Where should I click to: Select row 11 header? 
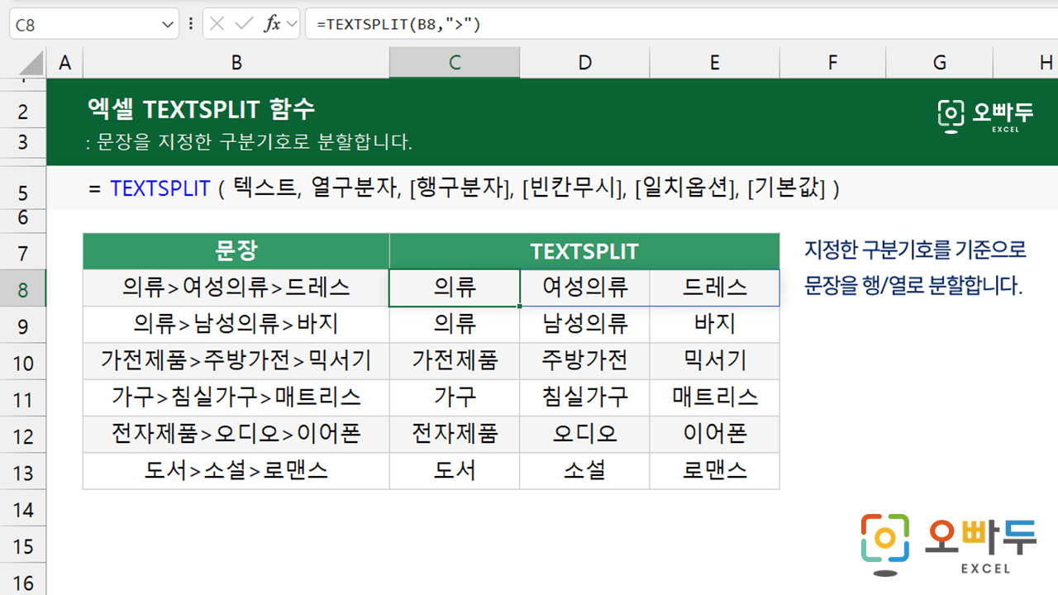23,398
